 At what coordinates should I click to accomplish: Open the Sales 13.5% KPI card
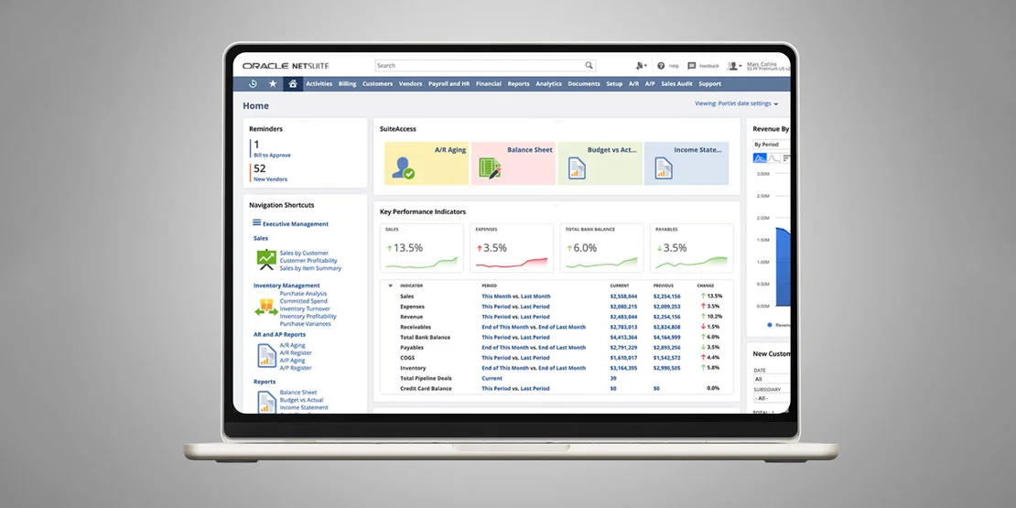pyautogui.click(x=422, y=248)
